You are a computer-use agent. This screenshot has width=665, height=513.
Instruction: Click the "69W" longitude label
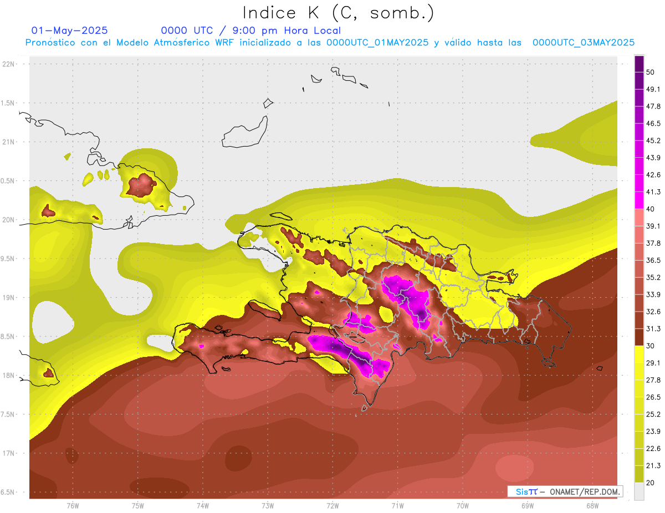click(528, 506)
